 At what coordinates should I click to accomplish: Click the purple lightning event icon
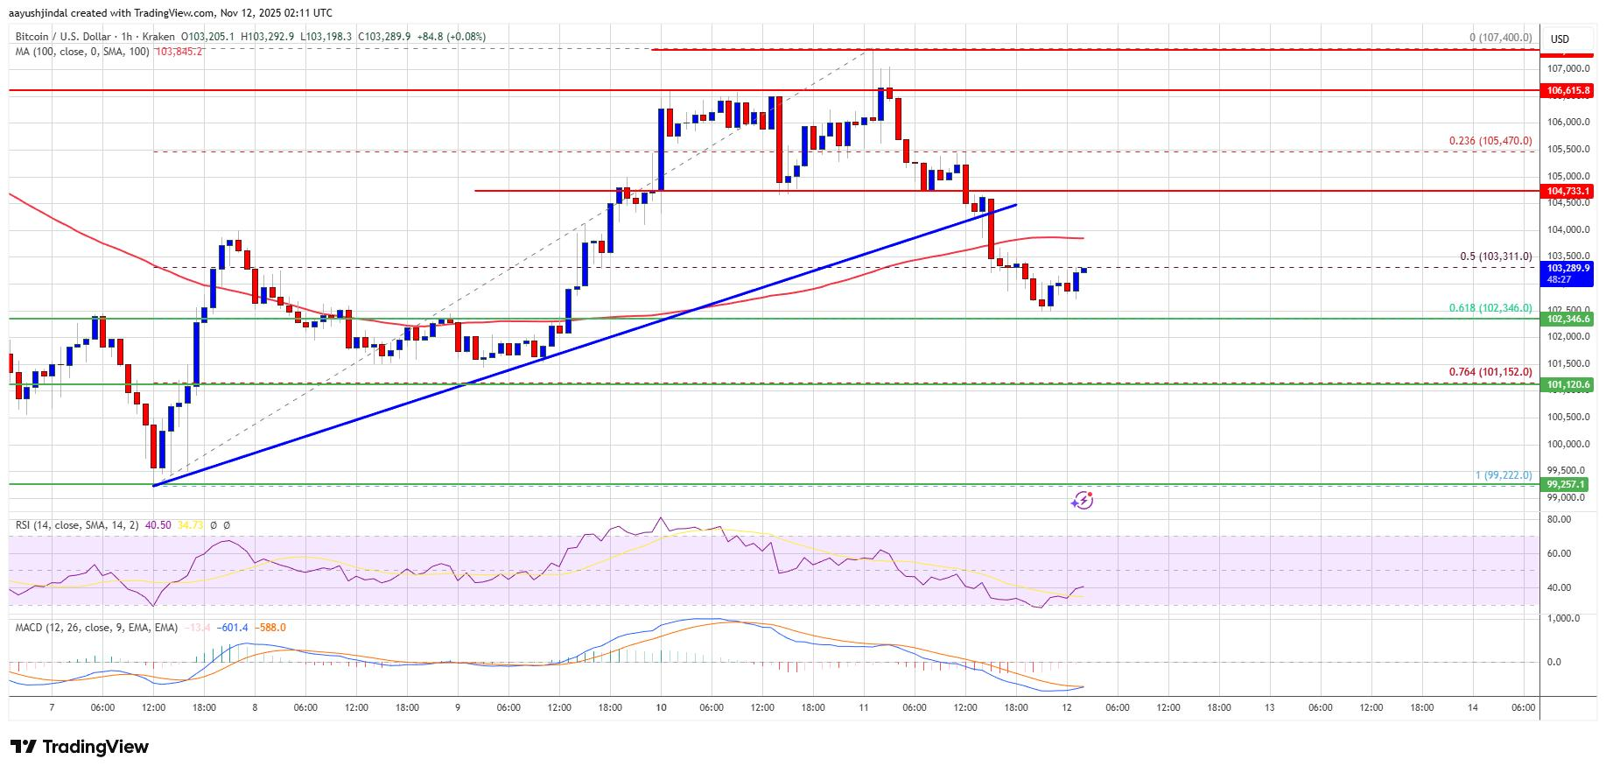coord(1083,500)
